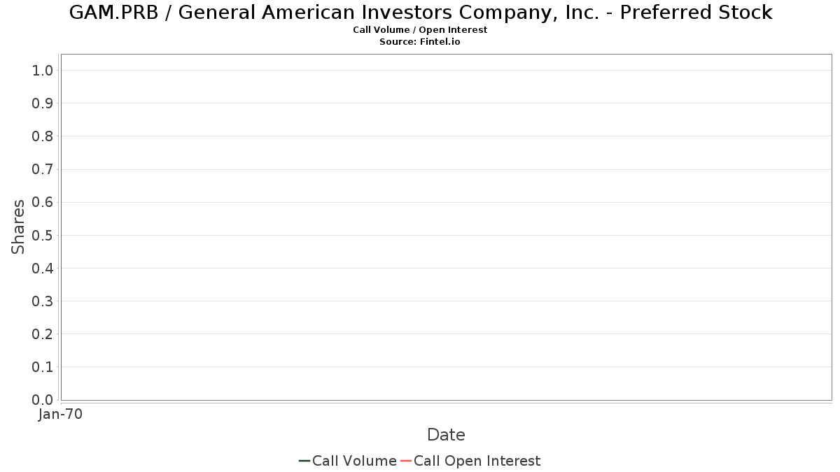Click the 1.0 value on Shares axis

coord(43,70)
